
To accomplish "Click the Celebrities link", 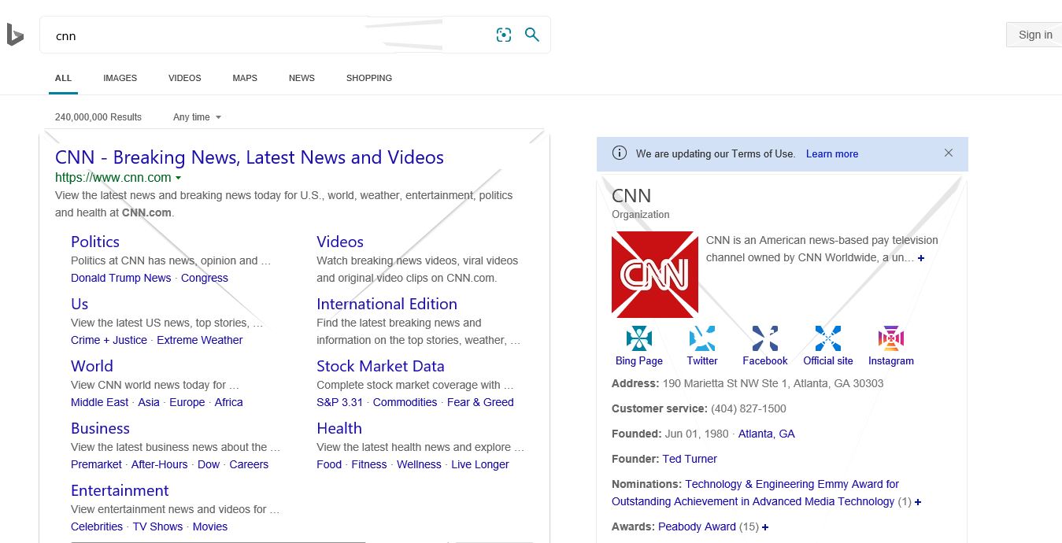I will click(97, 526).
